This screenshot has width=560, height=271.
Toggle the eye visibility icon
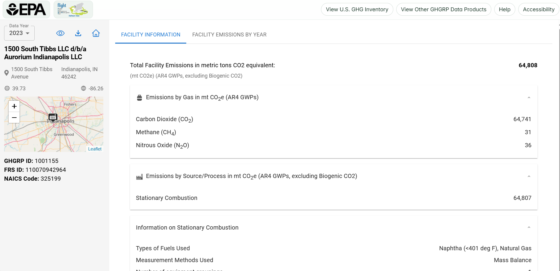point(60,33)
